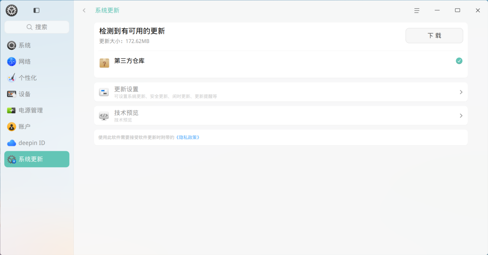This screenshot has height=255, width=488.
Task: Close the control center window
Action: [478, 10]
